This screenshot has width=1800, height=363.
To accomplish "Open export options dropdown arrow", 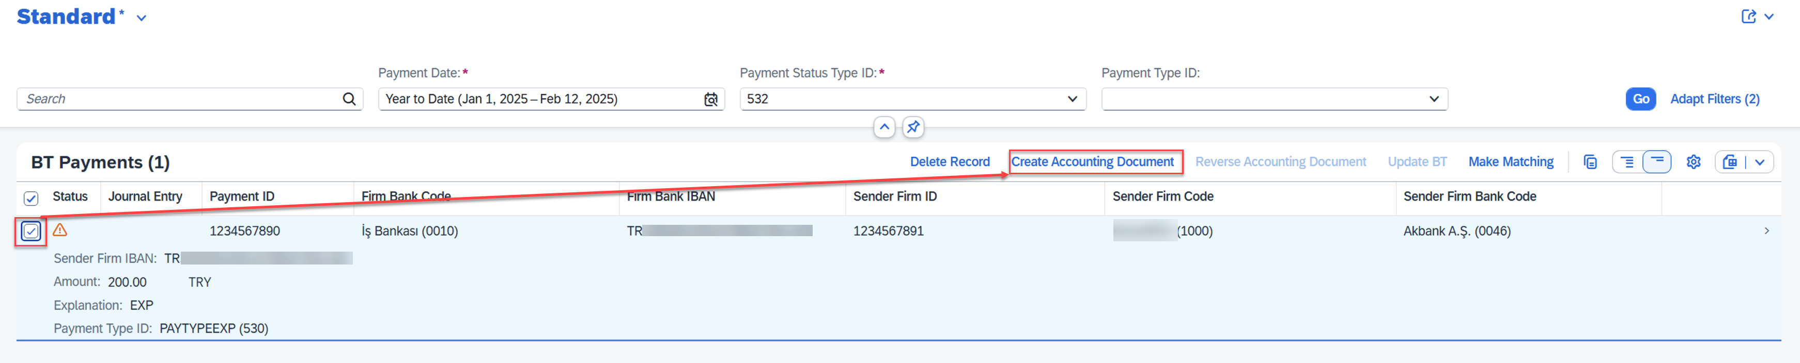I will 1760,162.
